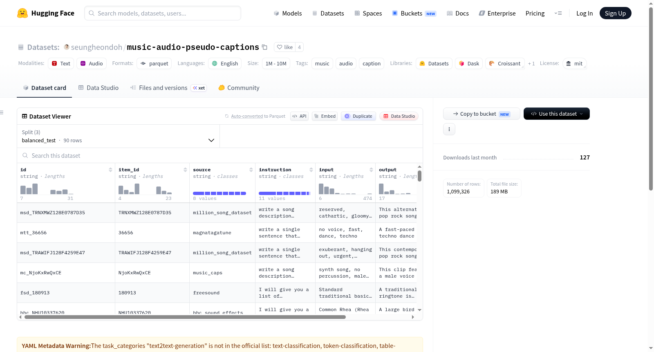This screenshot has height=352, width=654.
Task: Click the caption tag
Action: [372, 63]
